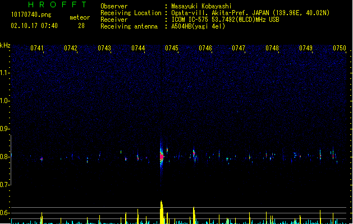The image size is (353, 224).
Task: Click the 0744 time marker
Action: pyautogui.click(x=138, y=48)
